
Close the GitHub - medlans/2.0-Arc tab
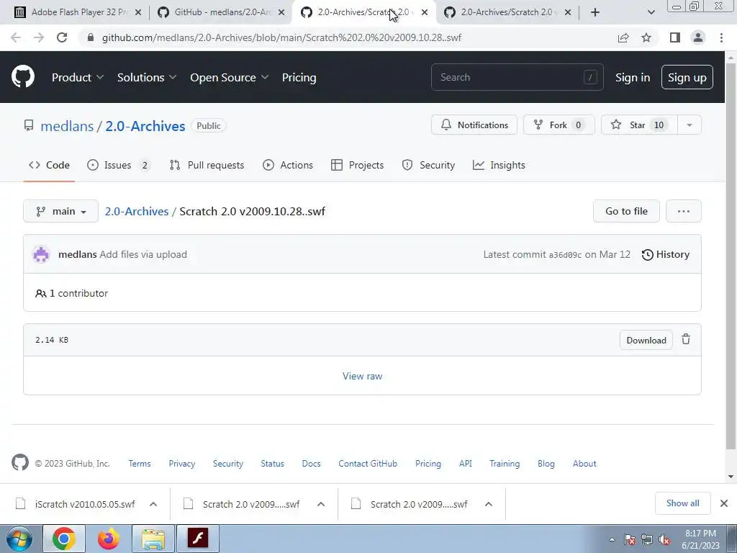tap(281, 13)
